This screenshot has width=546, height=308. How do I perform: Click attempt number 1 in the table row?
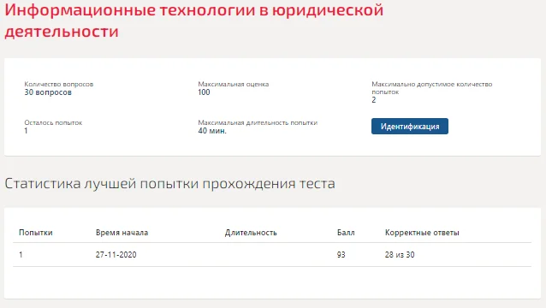point(21,255)
